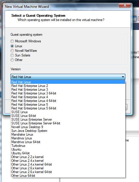Collapse the Version dropdown arrow

pyautogui.click(x=123, y=77)
